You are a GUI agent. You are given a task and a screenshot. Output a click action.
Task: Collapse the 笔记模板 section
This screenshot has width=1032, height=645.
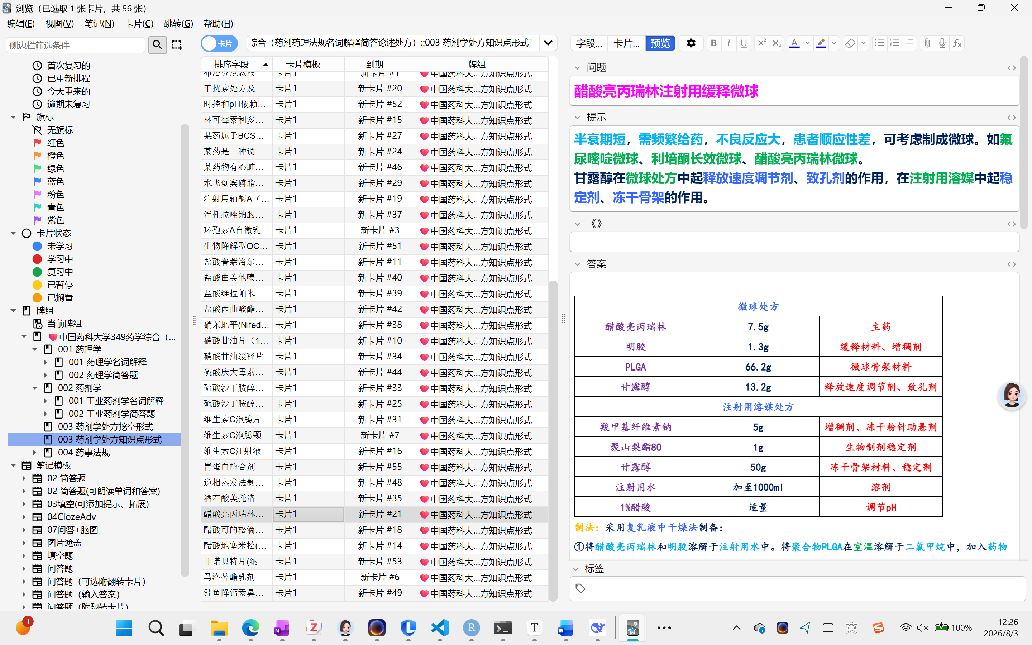point(13,465)
